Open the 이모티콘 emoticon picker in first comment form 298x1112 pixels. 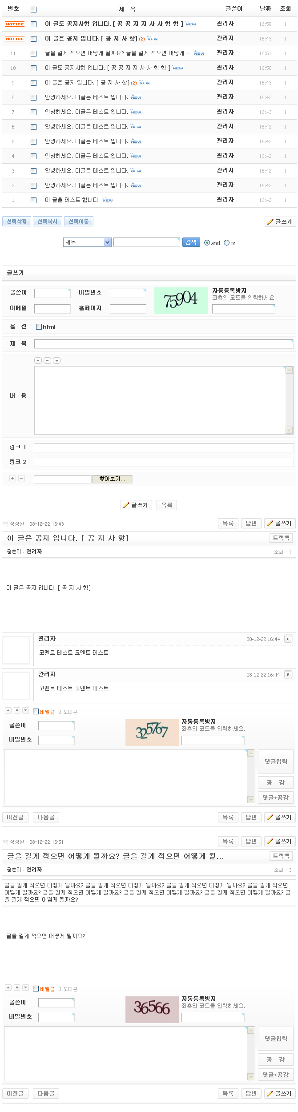(68, 712)
